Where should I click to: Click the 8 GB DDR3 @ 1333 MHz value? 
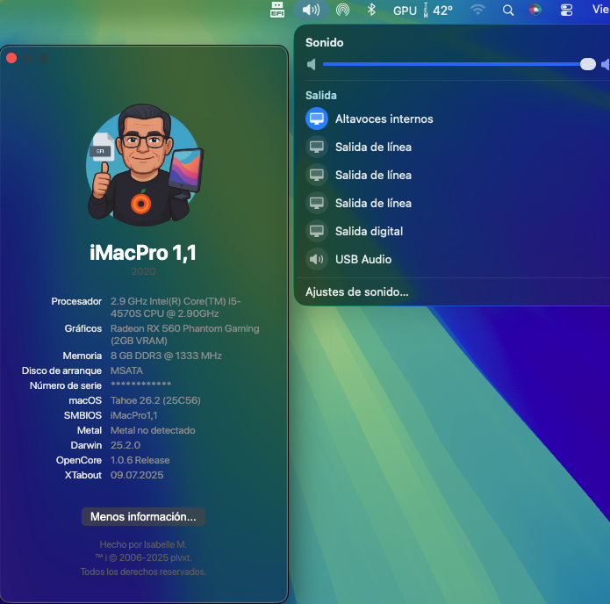(x=166, y=356)
